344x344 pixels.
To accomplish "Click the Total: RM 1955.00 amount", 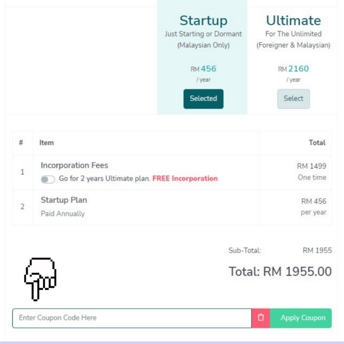I will tap(280, 271).
